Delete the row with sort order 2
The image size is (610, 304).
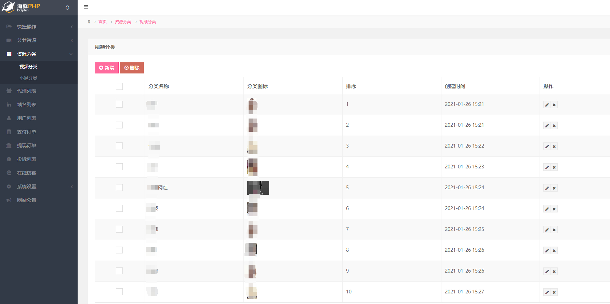(554, 126)
